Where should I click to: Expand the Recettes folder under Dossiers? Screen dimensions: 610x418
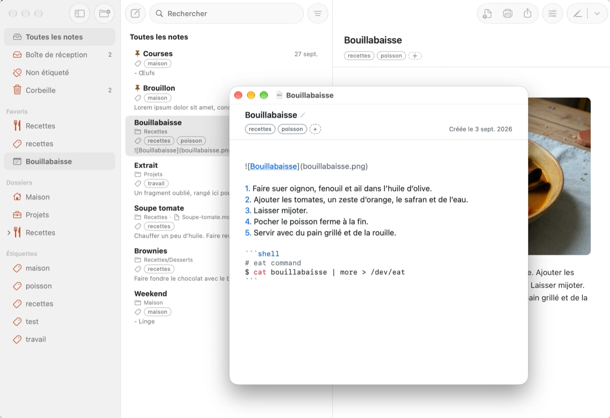[9, 233]
